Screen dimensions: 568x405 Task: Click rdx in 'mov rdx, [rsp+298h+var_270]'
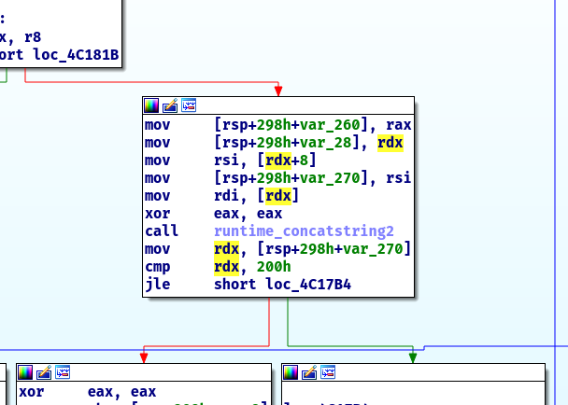(x=226, y=249)
